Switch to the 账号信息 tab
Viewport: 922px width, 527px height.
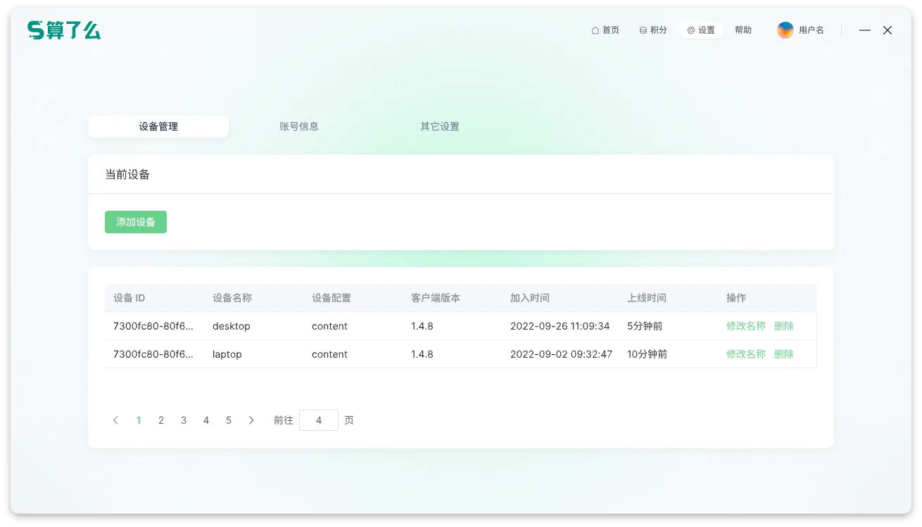coord(299,126)
